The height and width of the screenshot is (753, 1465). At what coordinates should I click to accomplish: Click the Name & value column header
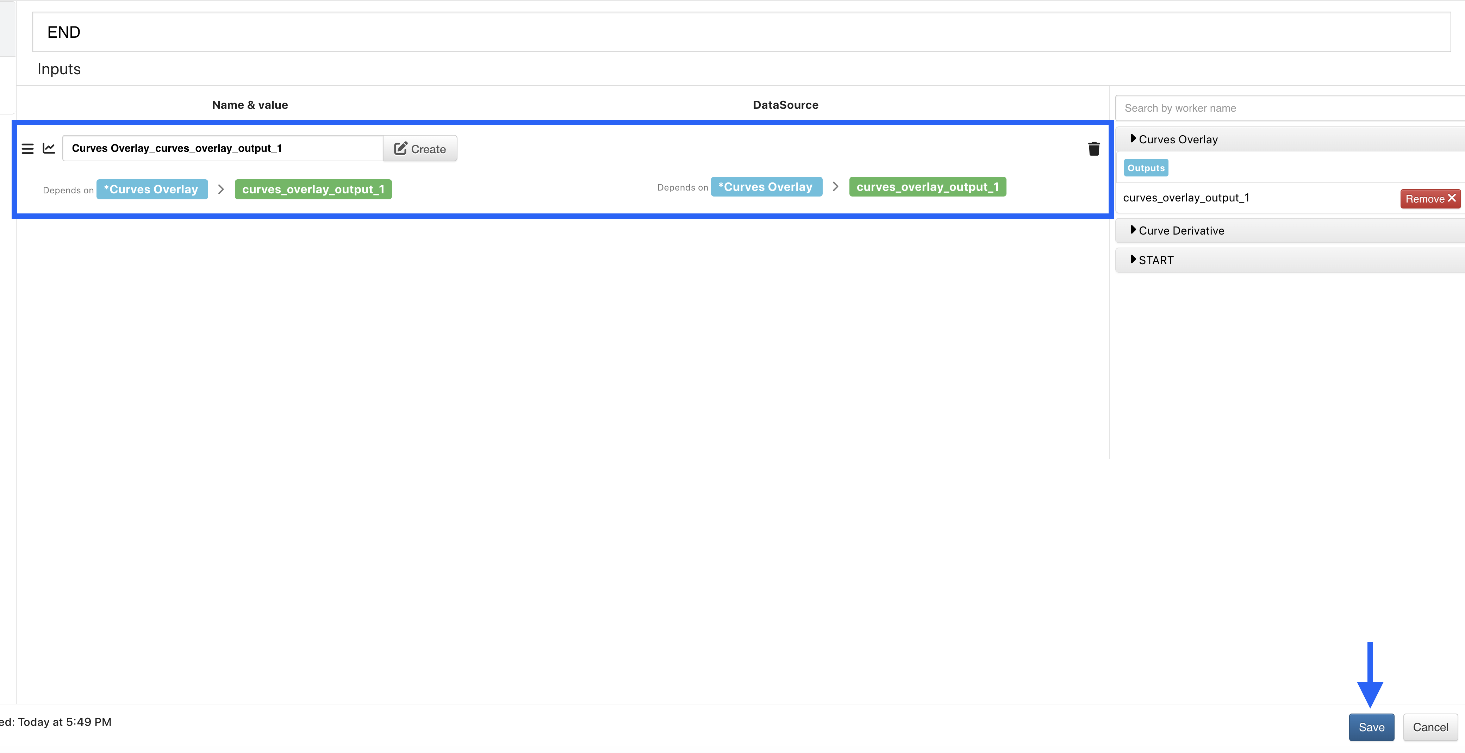point(250,105)
